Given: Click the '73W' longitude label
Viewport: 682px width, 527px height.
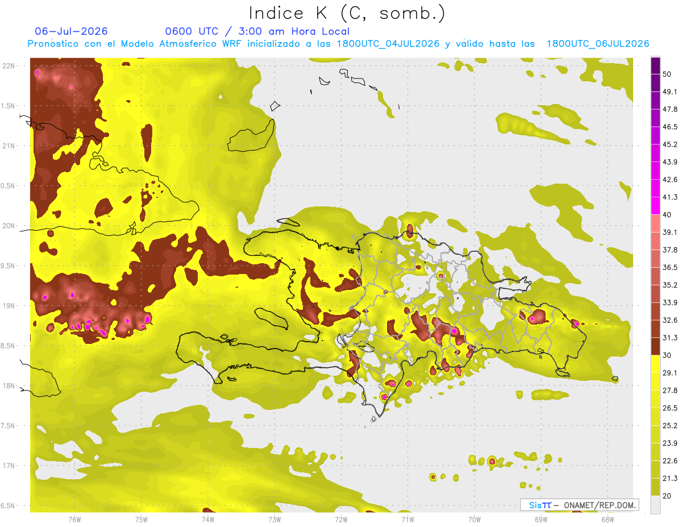Looking at the screenshot, I should [x=275, y=520].
